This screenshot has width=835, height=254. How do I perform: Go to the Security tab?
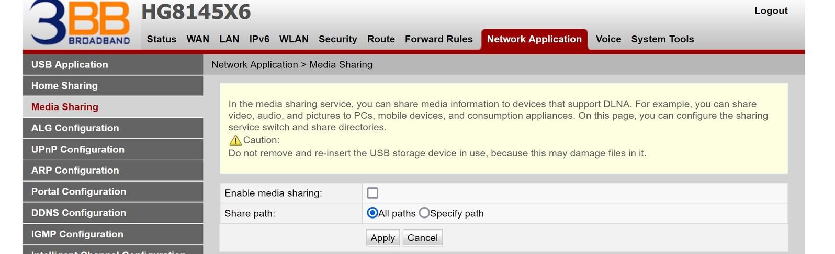coord(338,39)
